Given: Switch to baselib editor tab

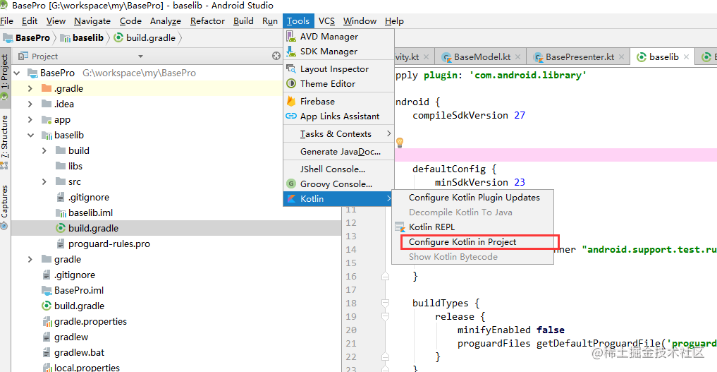Looking at the screenshot, I should (x=663, y=57).
